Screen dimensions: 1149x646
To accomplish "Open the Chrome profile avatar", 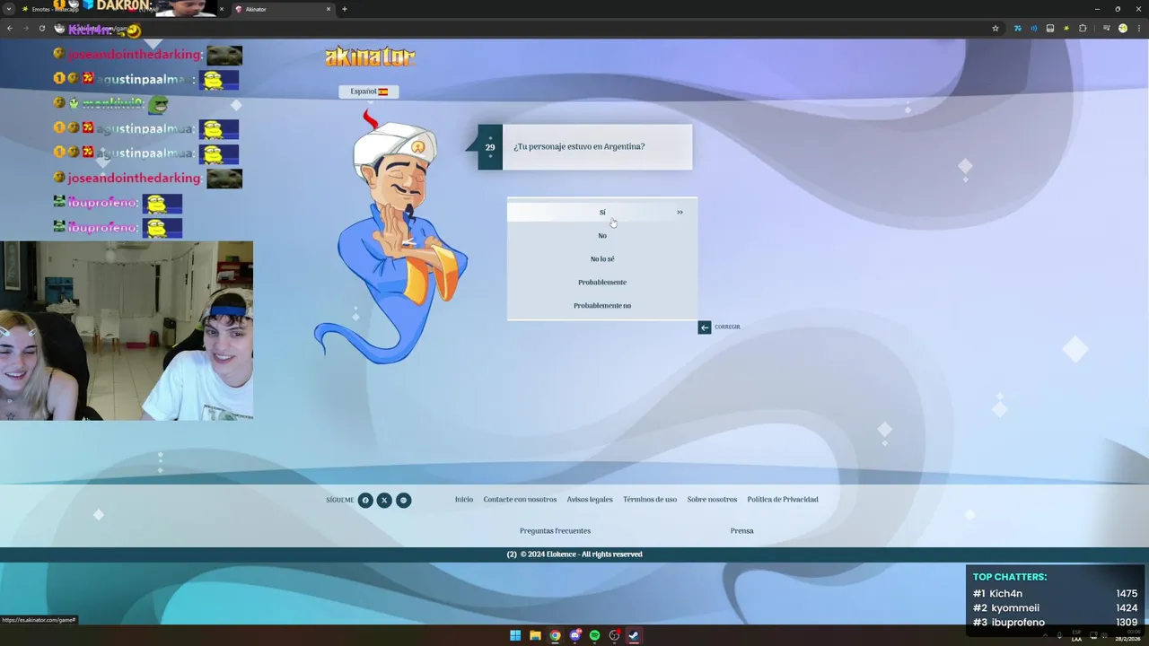I will [x=1122, y=29].
